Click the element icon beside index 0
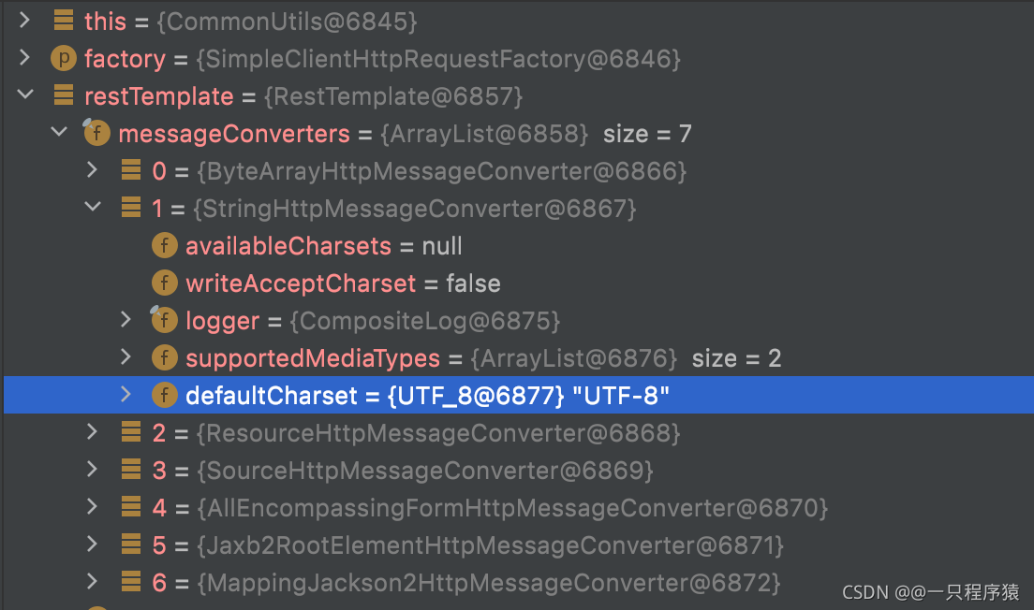The height and width of the screenshot is (610, 1034). click(131, 170)
